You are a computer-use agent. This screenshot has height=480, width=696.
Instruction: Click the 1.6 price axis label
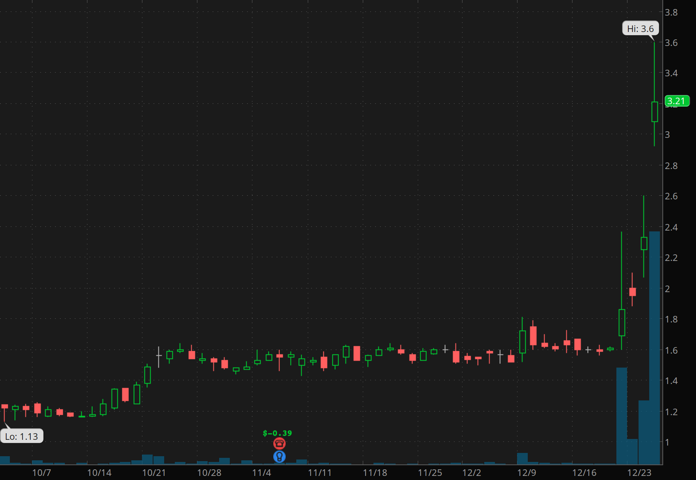point(671,350)
